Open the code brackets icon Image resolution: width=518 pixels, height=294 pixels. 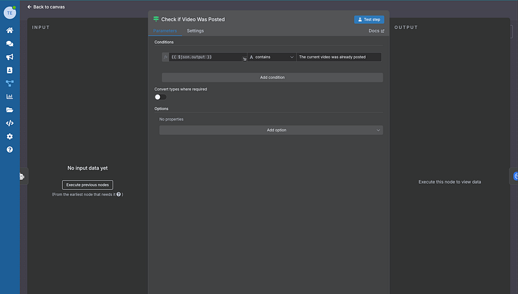pyautogui.click(x=10, y=123)
